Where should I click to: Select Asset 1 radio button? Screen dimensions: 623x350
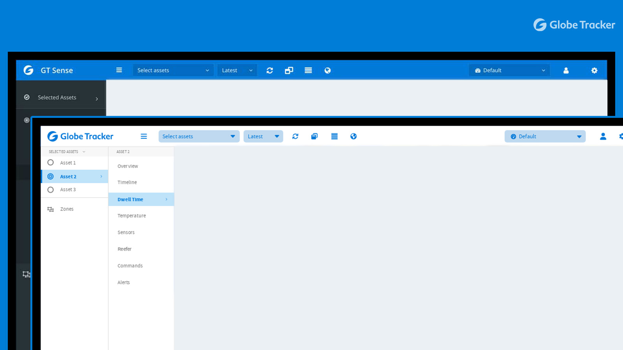51,163
